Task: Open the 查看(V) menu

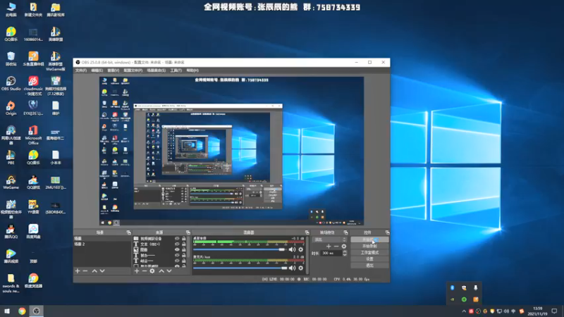Action: [114, 70]
